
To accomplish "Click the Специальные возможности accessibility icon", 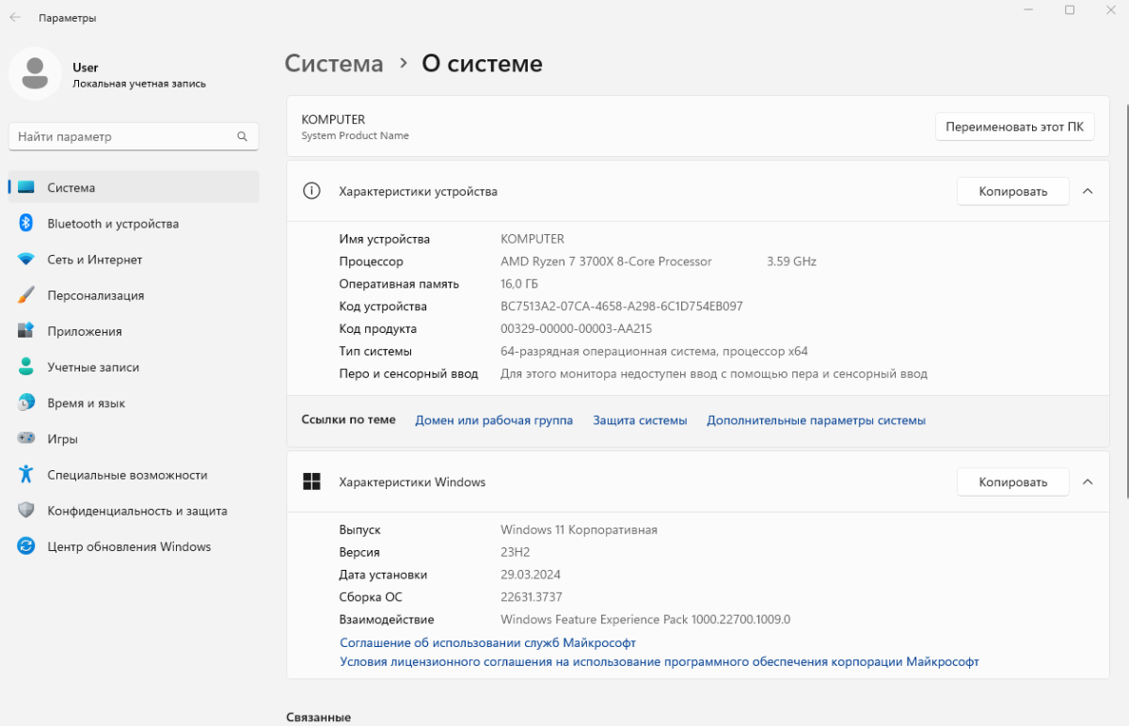I will (x=26, y=474).
